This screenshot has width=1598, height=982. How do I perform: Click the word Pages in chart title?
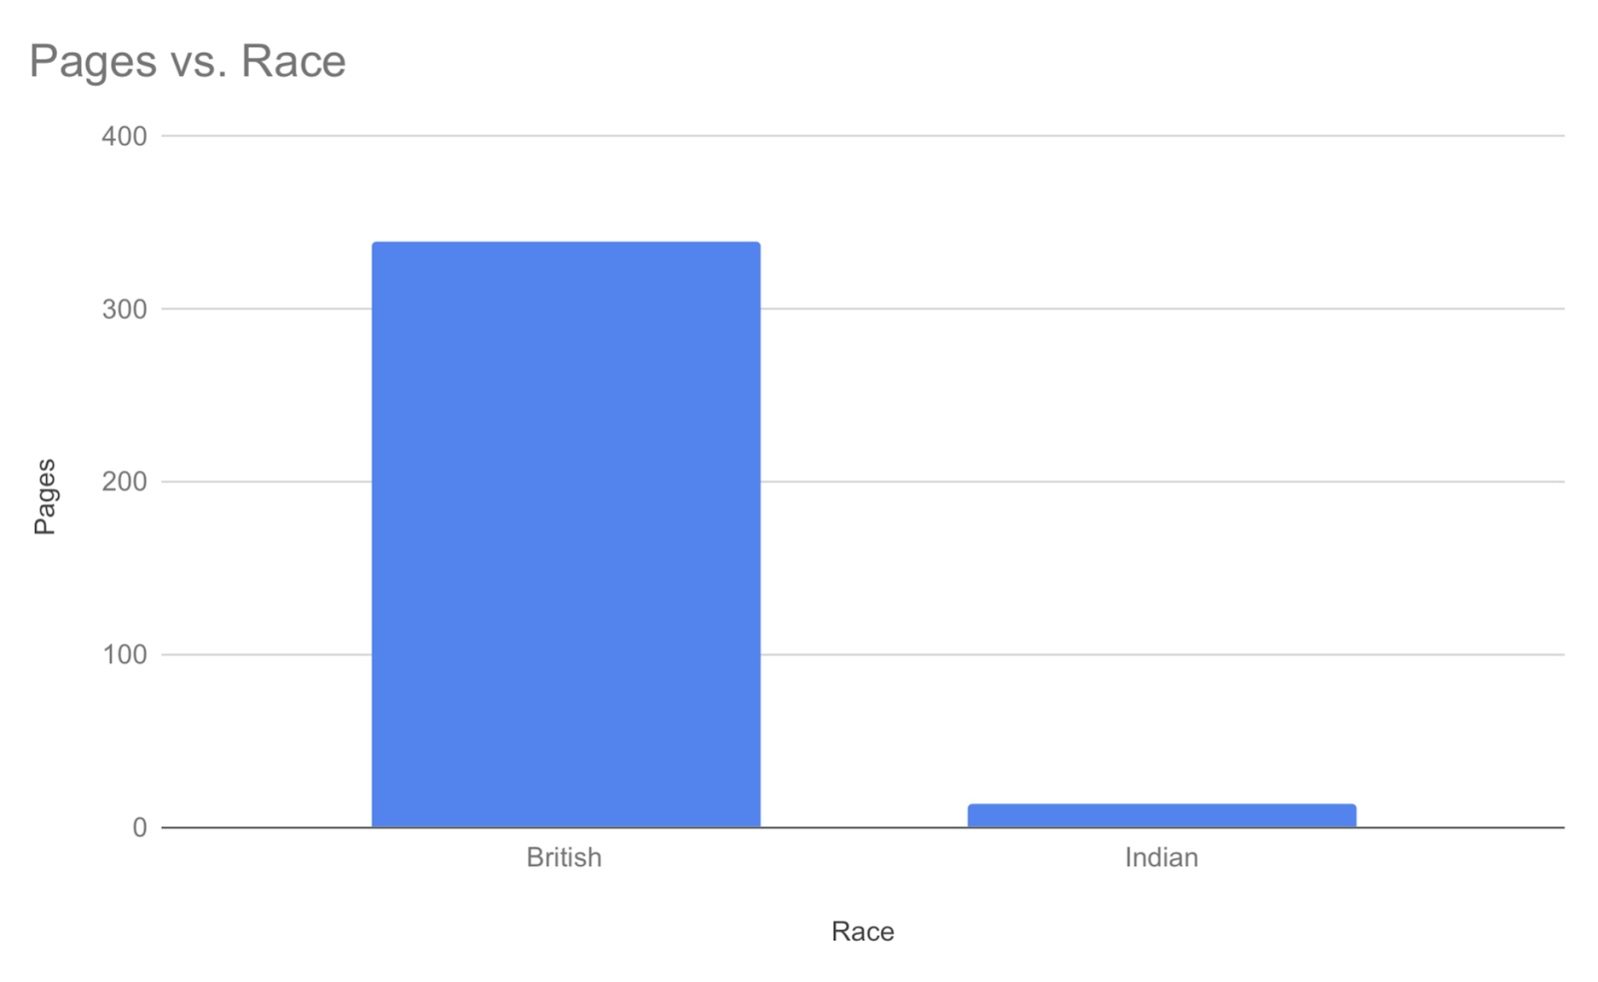point(93,62)
